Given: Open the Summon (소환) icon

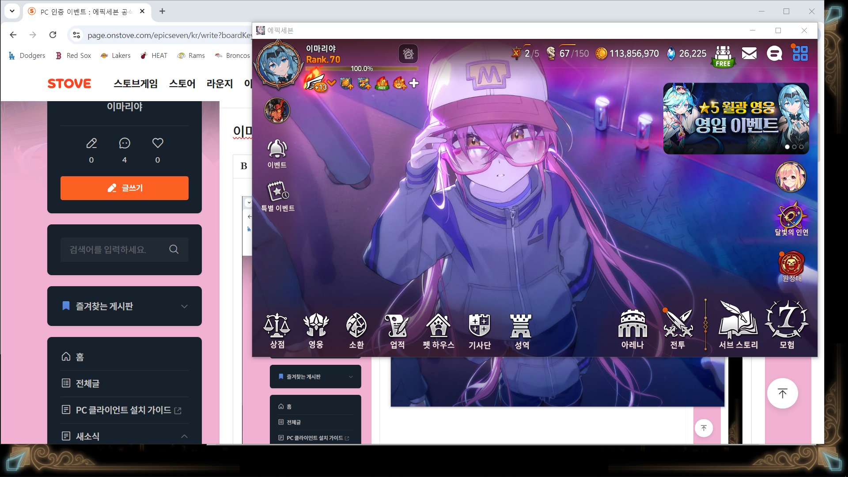Looking at the screenshot, I should click(x=356, y=331).
